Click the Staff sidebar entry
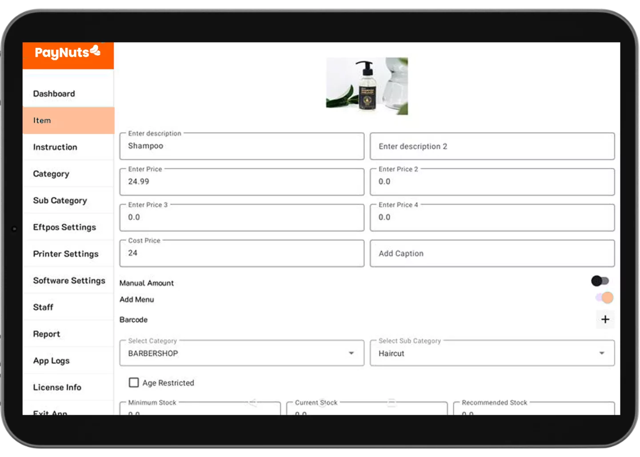 tap(43, 307)
